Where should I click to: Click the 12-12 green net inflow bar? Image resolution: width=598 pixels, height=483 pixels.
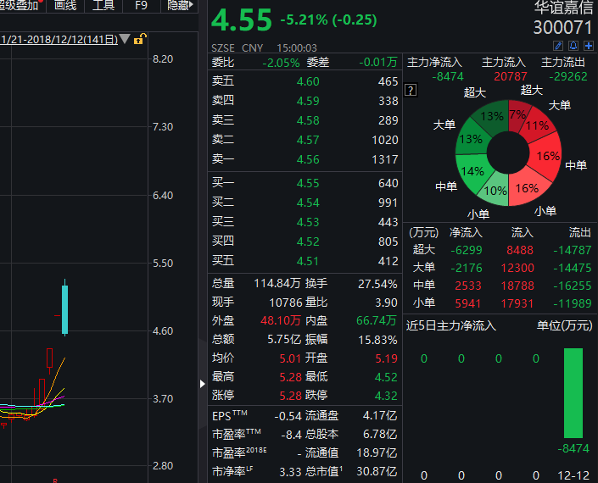573,391
